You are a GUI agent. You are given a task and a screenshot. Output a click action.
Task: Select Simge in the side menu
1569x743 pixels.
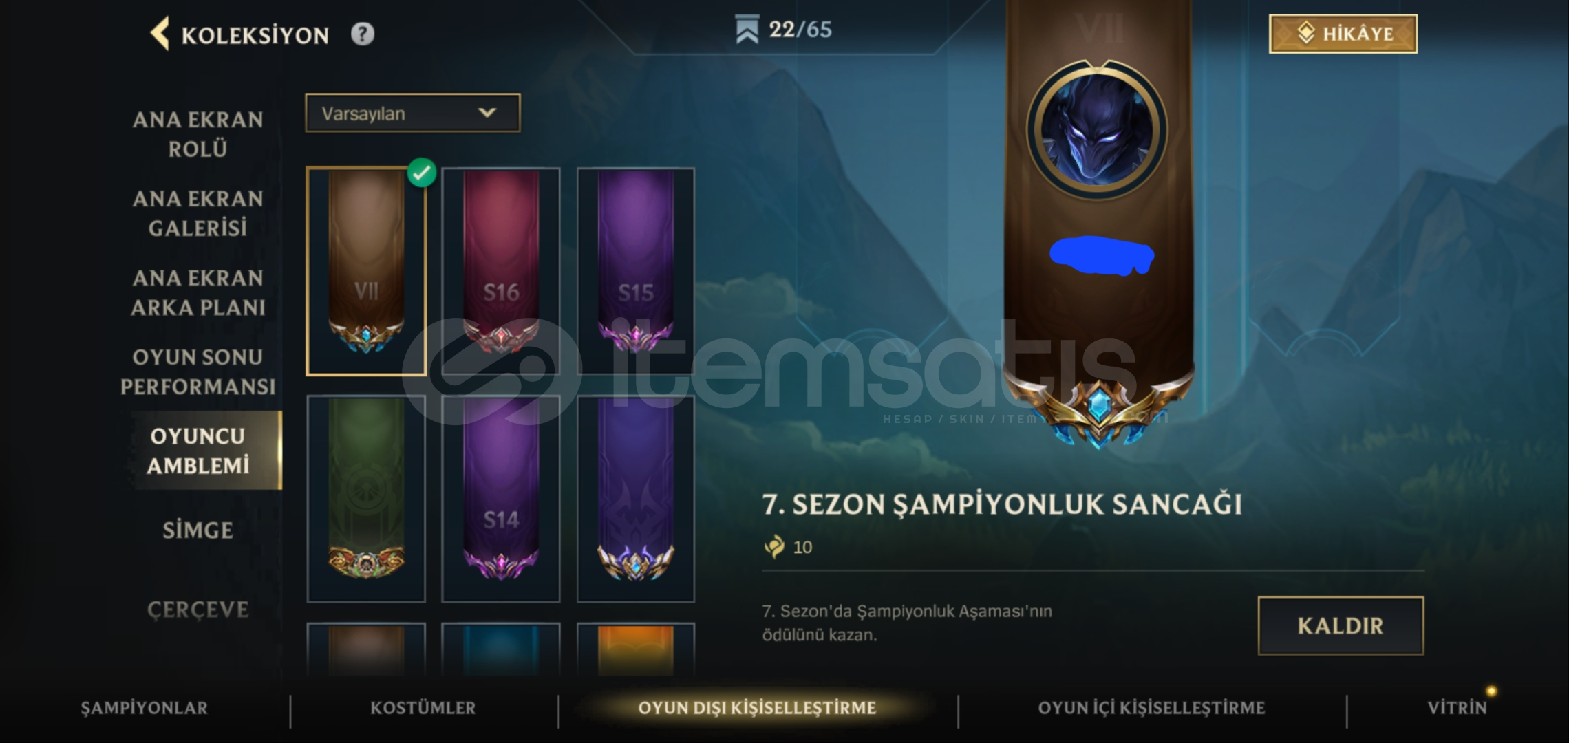pos(198,530)
